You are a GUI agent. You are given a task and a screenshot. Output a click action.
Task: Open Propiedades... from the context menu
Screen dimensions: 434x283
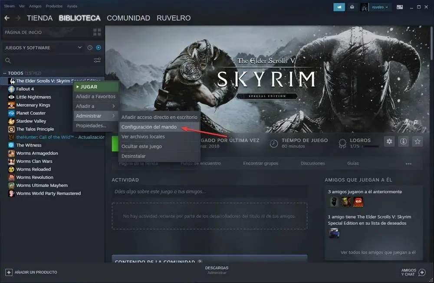[96, 125]
